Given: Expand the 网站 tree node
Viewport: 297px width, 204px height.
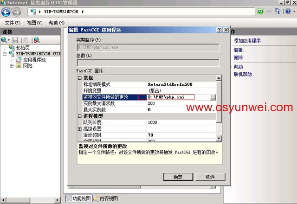Looking at the screenshot, I should click(x=12, y=66).
